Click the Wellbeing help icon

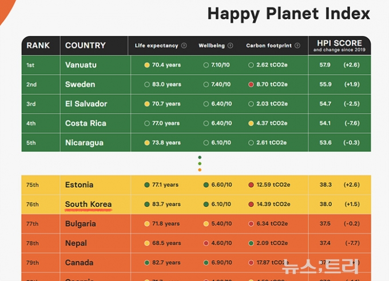[x=230, y=46]
